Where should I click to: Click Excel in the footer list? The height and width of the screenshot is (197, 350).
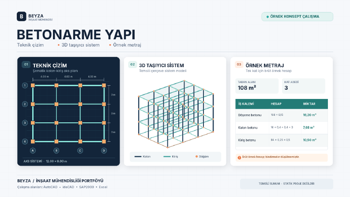103,187
